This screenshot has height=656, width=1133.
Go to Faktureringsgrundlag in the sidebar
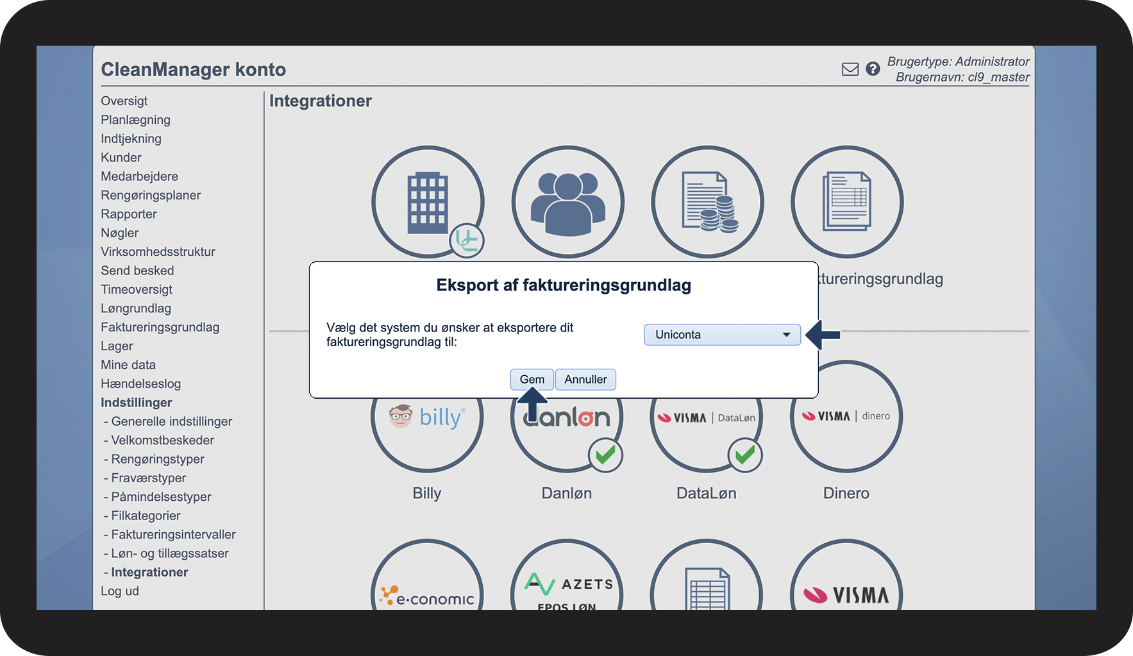click(x=160, y=327)
